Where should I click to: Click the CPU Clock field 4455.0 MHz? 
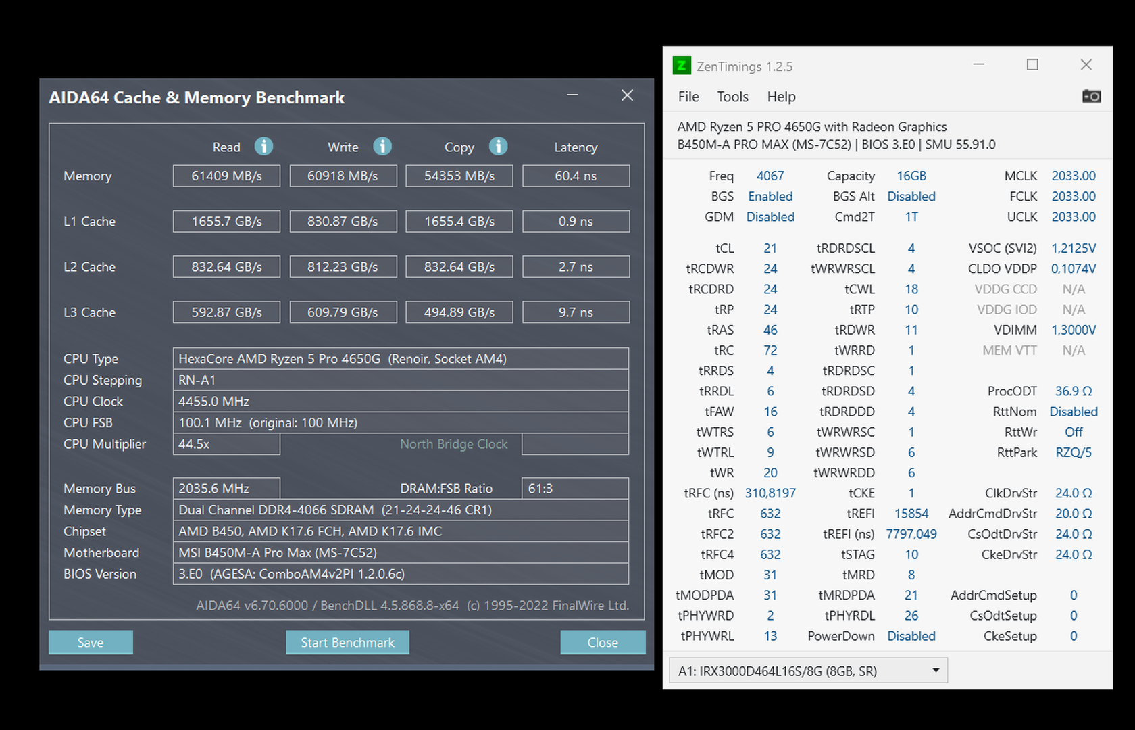coord(401,401)
